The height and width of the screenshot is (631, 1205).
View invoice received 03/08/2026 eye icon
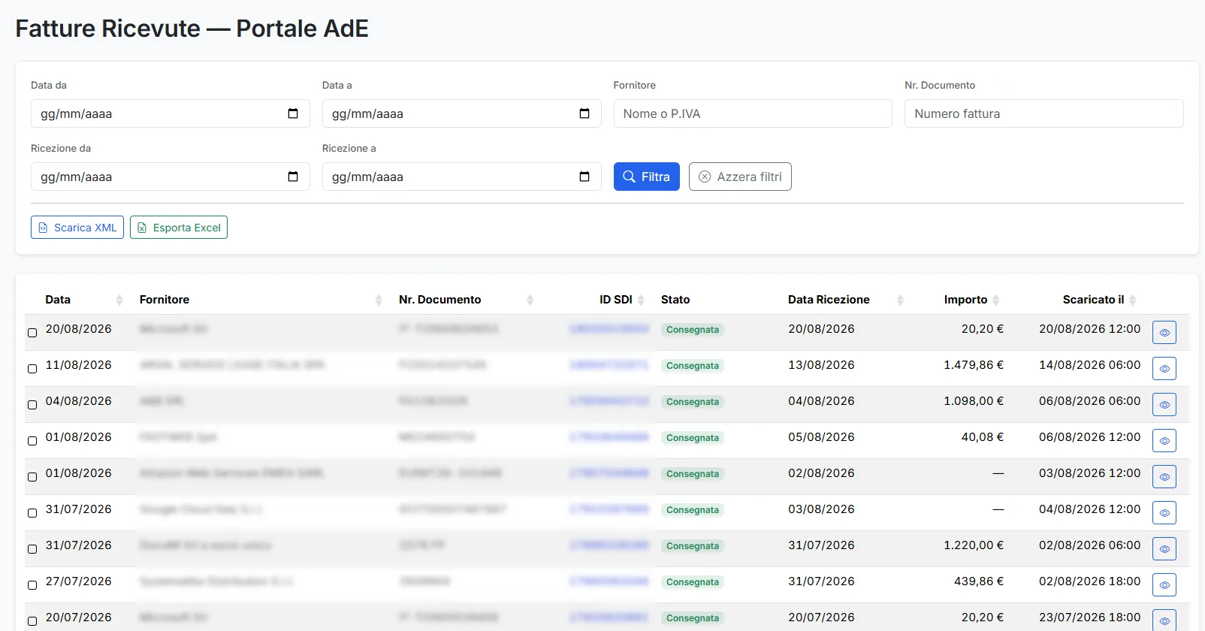pyautogui.click(x=1164, y=513)
